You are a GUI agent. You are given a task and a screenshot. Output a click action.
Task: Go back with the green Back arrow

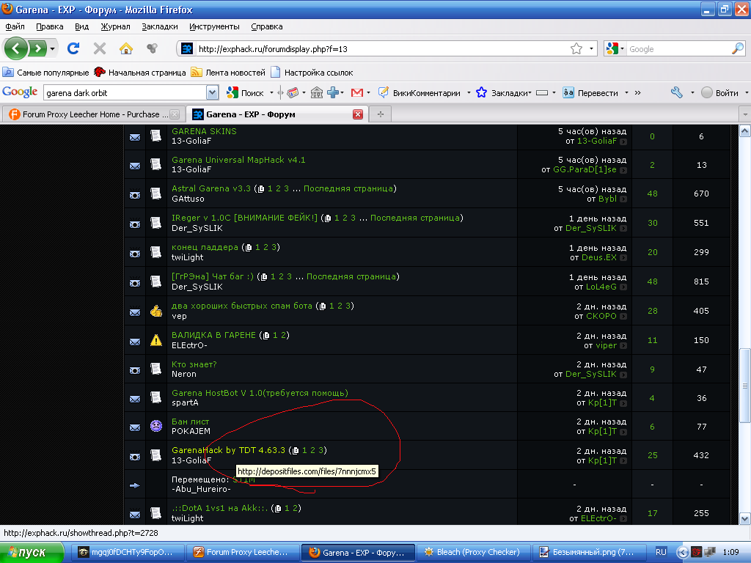[16, 48]
